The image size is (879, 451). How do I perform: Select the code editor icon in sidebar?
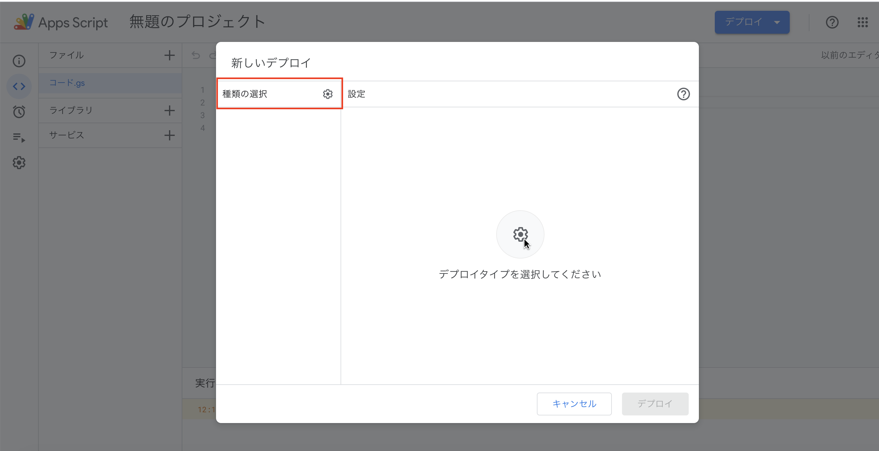(x=19, y=86)
